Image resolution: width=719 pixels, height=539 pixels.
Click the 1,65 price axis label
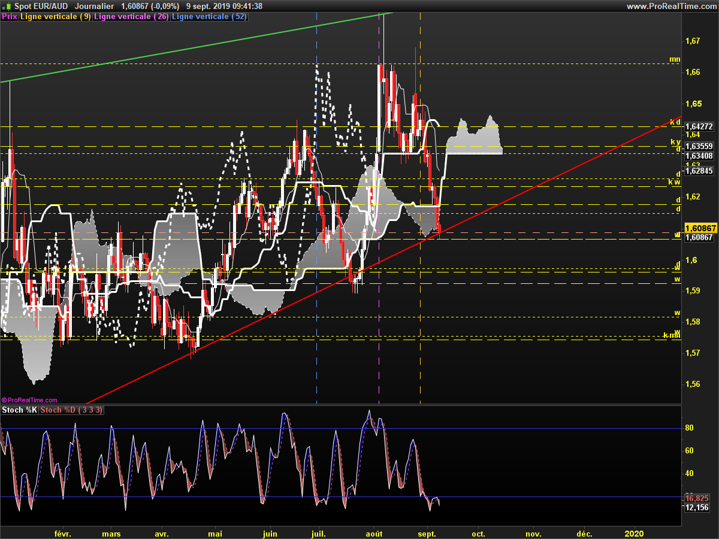(693, 104)
